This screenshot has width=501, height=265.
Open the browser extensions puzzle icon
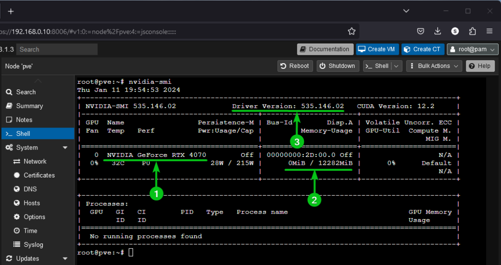(x=472, y=31)
